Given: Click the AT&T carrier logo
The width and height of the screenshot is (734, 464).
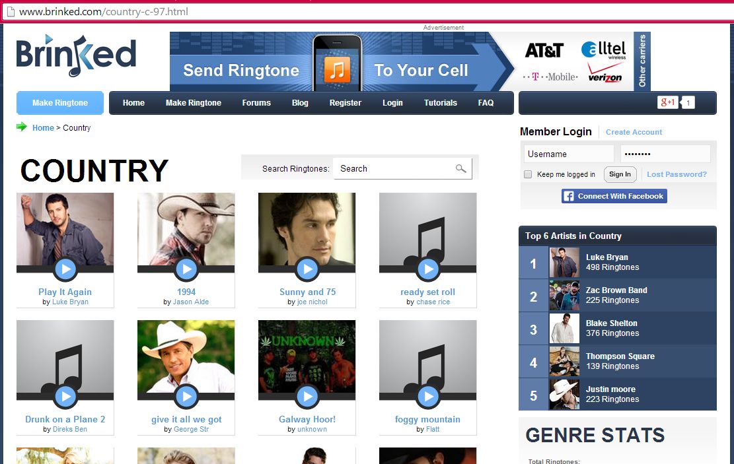Looking at the screenshot, I should tap(544, 50).
